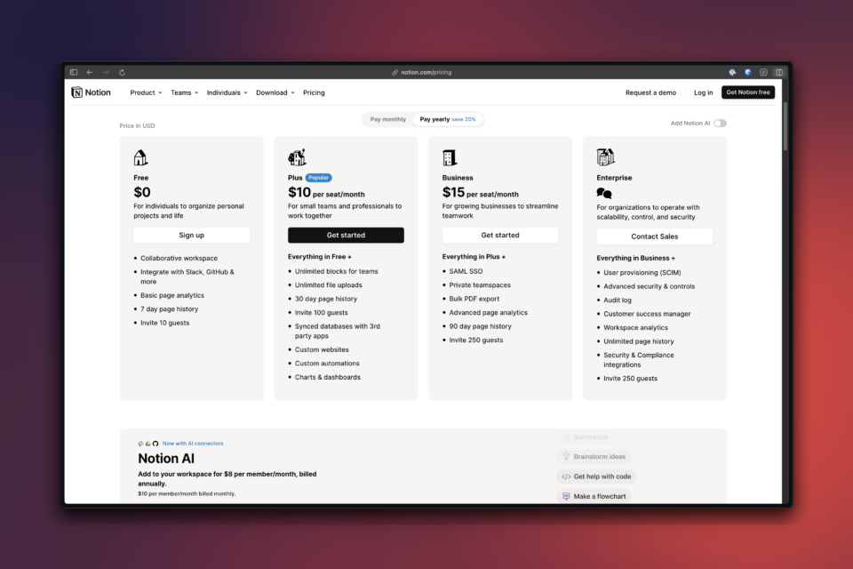Click the Business plan building icon
Image resolution: width=853 pixels, height=569 pixels.
point(450,158)
